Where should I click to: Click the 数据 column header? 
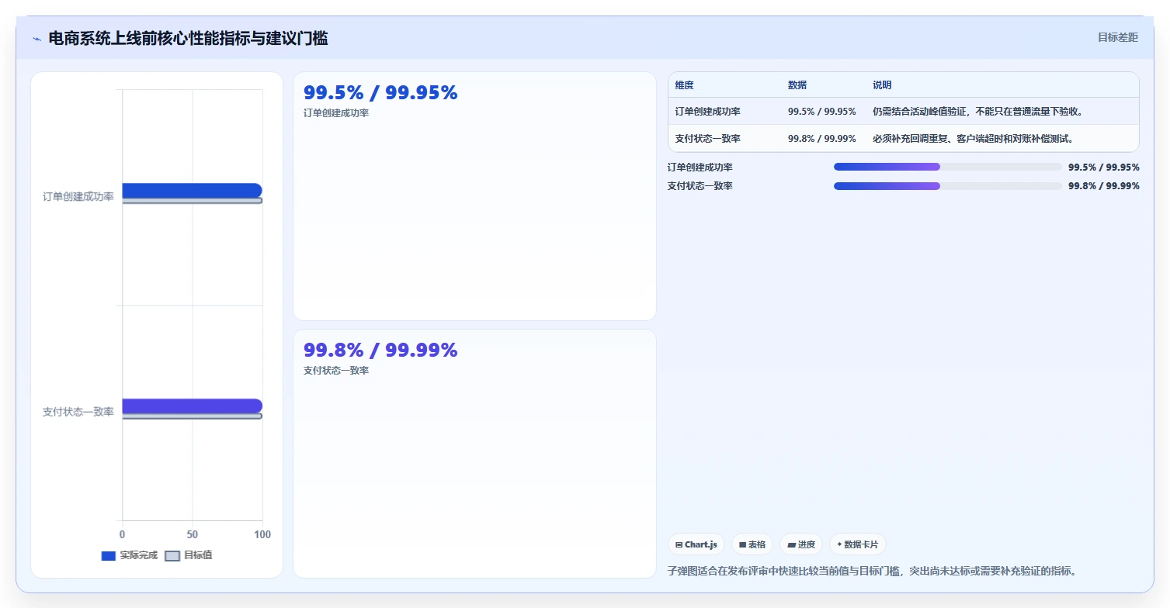[x=797, y=85]
